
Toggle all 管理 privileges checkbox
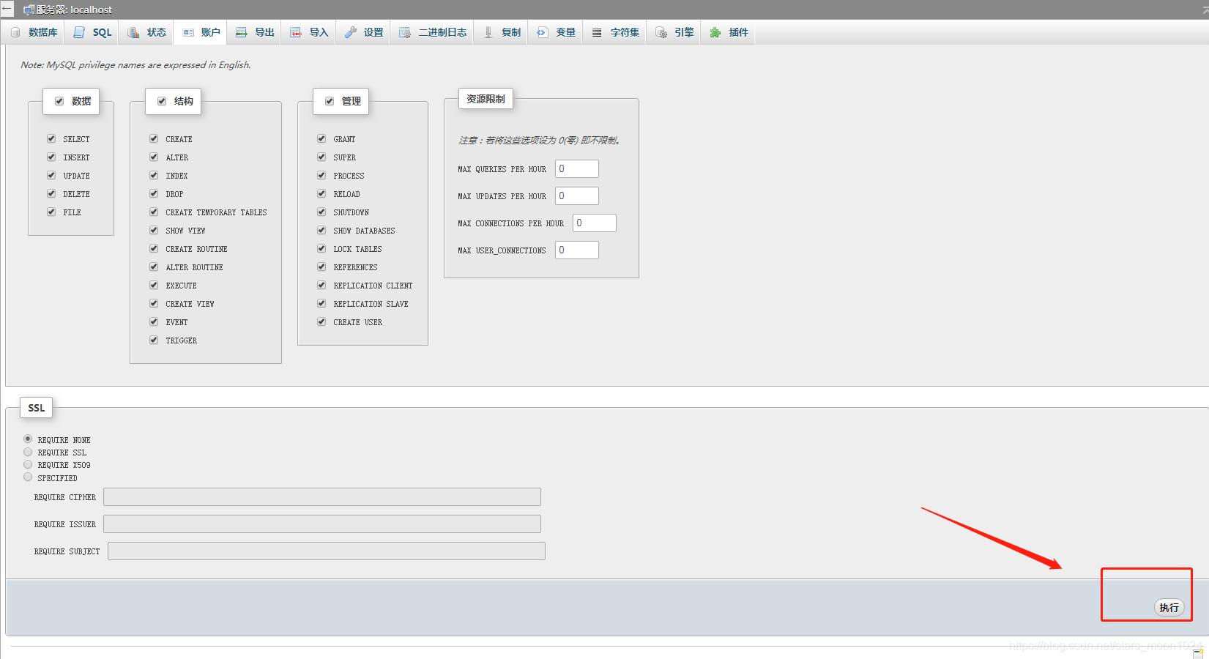click(330, 101)
